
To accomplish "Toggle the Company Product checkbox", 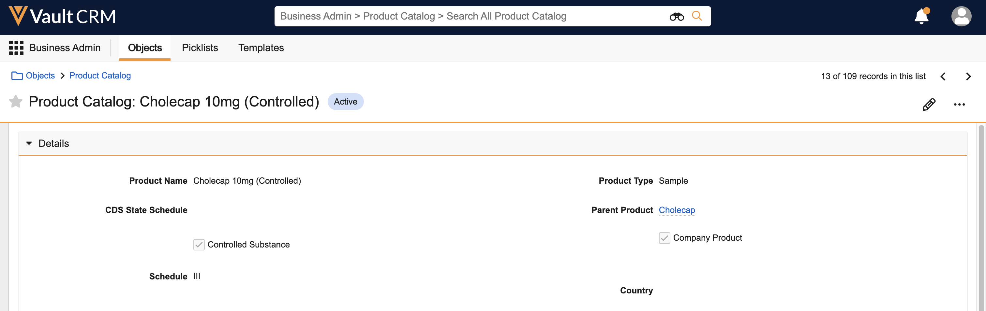I will point(664,238).
